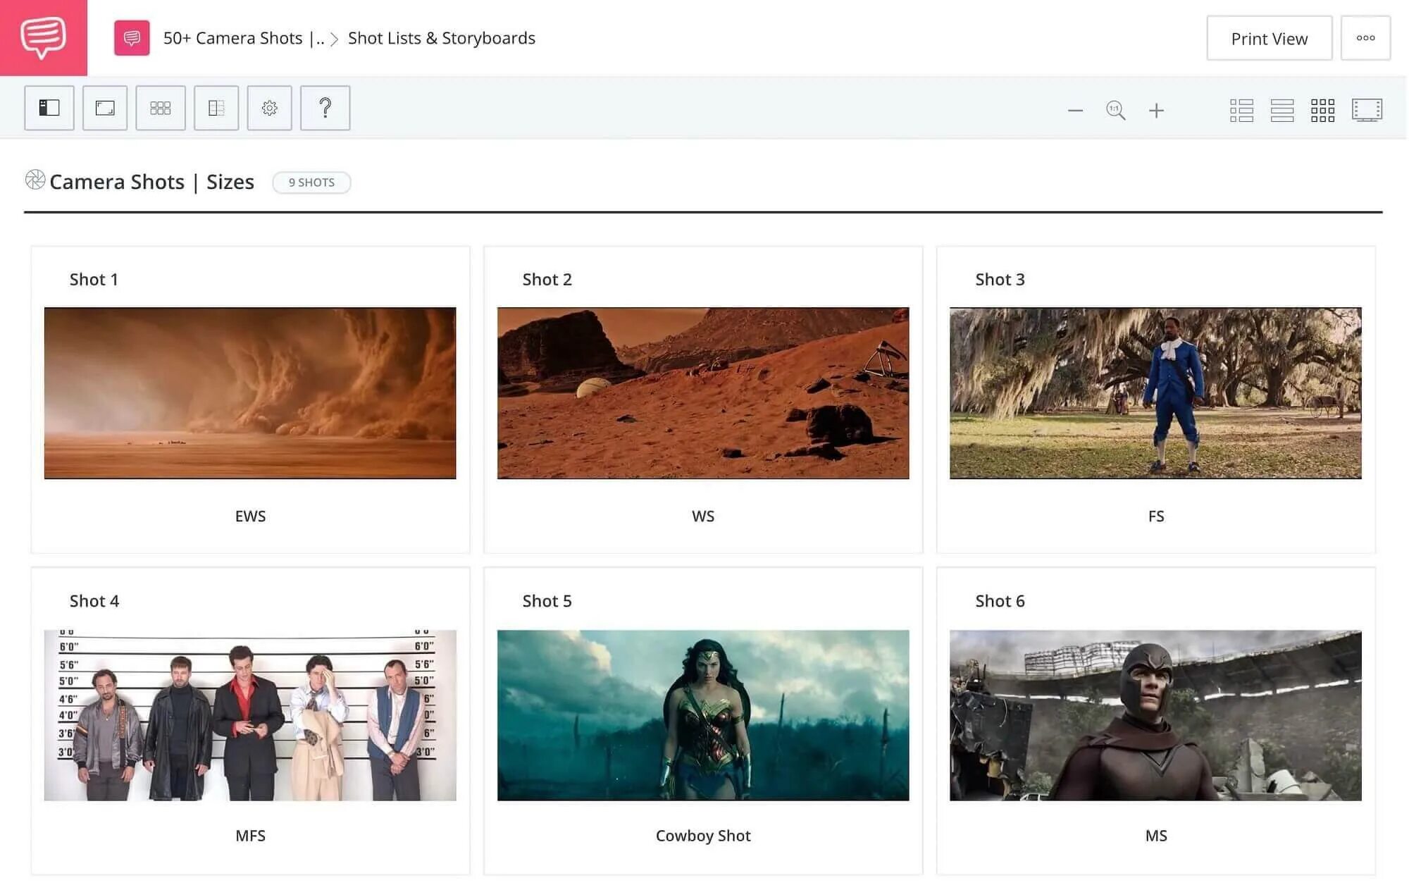Image resolution: width=1409 pixels, height=885 pixels.
Task: Click the StudioBinder chat logo icon
Action: click(43, 37)
